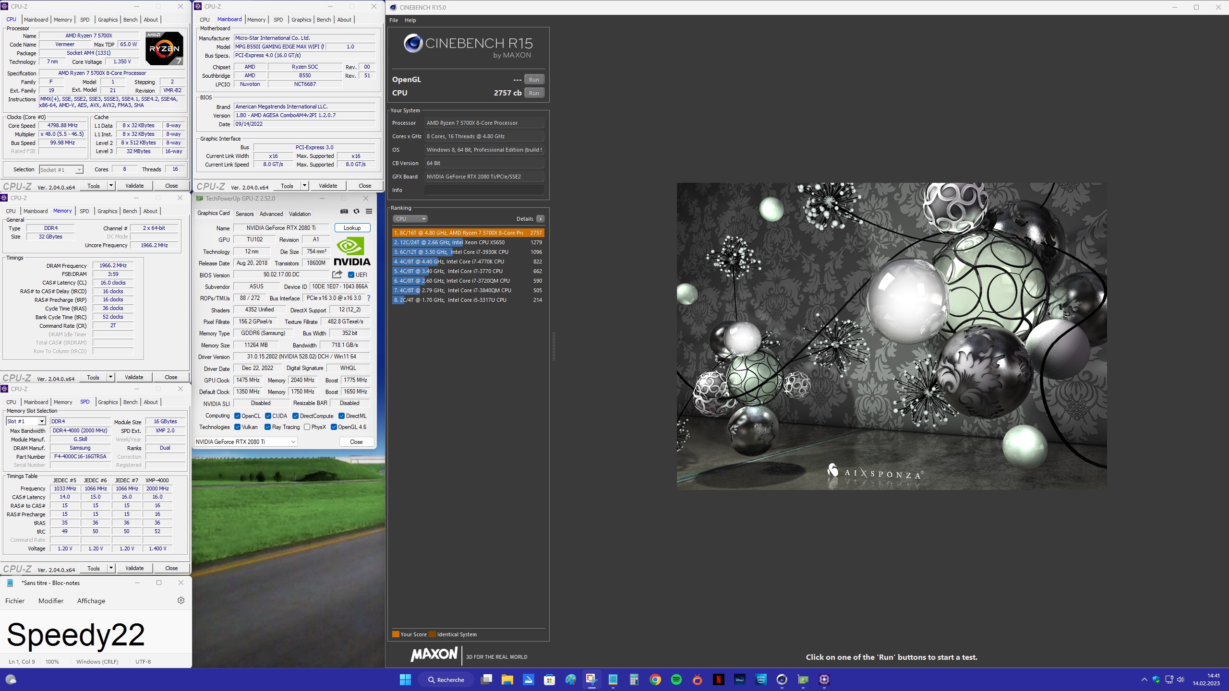Open File Explorer from the taskbar
1229x691 pixels.
tap(507, 679)
